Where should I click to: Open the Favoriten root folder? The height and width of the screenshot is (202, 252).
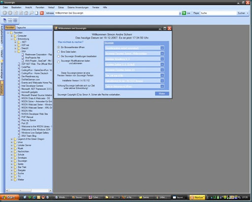point(18,33)
